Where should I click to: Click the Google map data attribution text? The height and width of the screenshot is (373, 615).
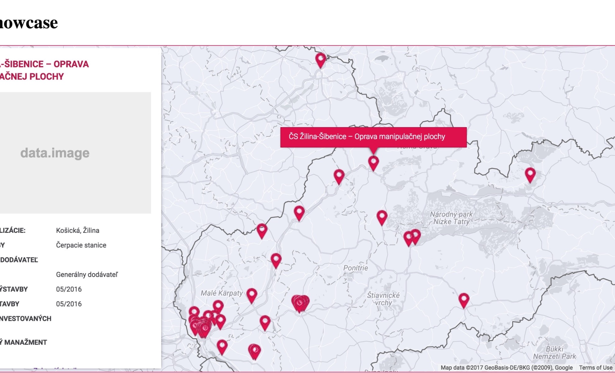coord(506,367)
